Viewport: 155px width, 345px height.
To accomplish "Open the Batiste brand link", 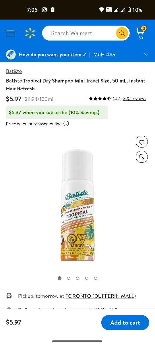I will point(14,71).
